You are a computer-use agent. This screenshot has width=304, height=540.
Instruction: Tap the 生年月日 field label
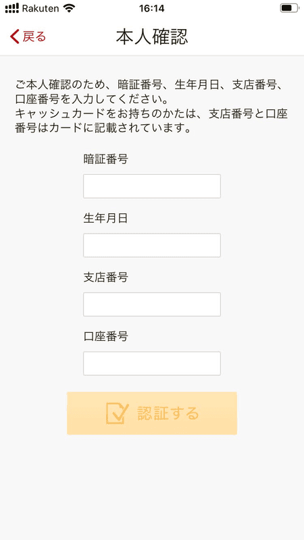[106, 218]
